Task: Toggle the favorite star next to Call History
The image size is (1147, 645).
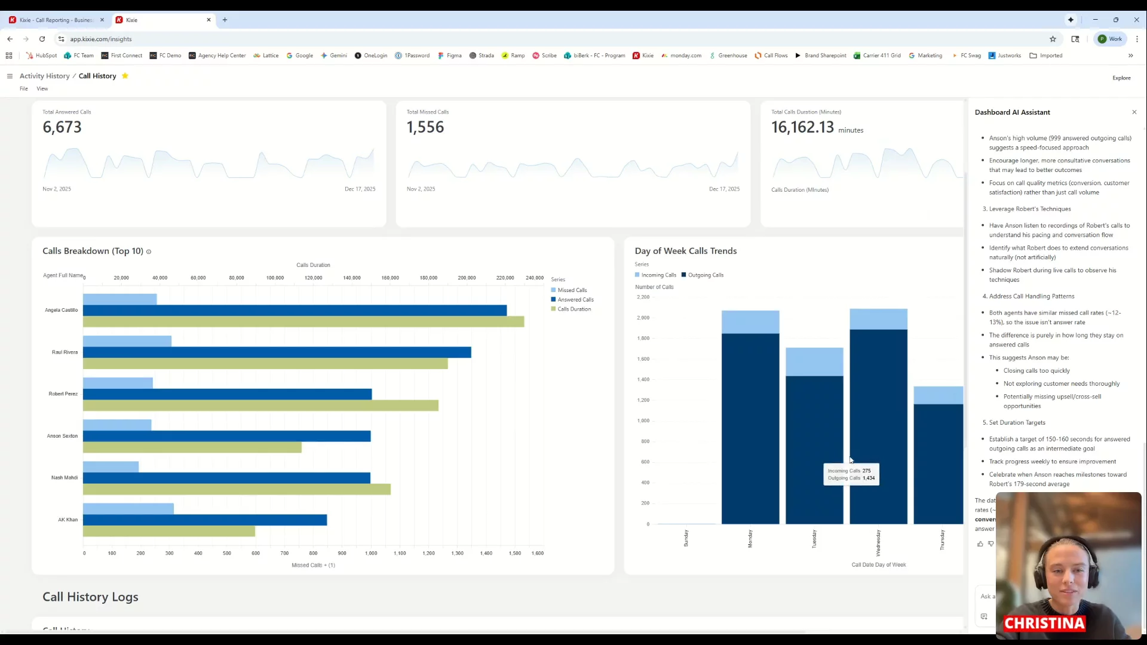Action: coord(125,76)
